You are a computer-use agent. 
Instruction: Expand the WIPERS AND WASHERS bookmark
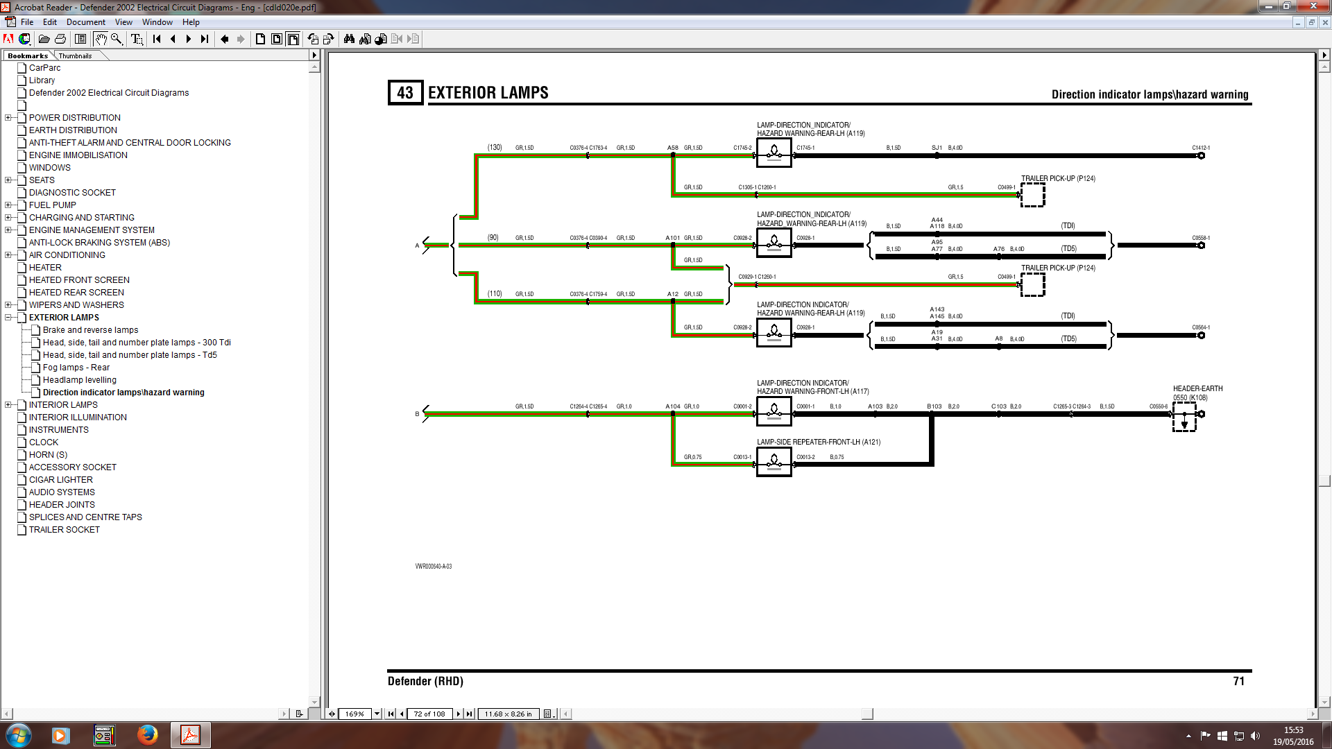tap(8, 305)
